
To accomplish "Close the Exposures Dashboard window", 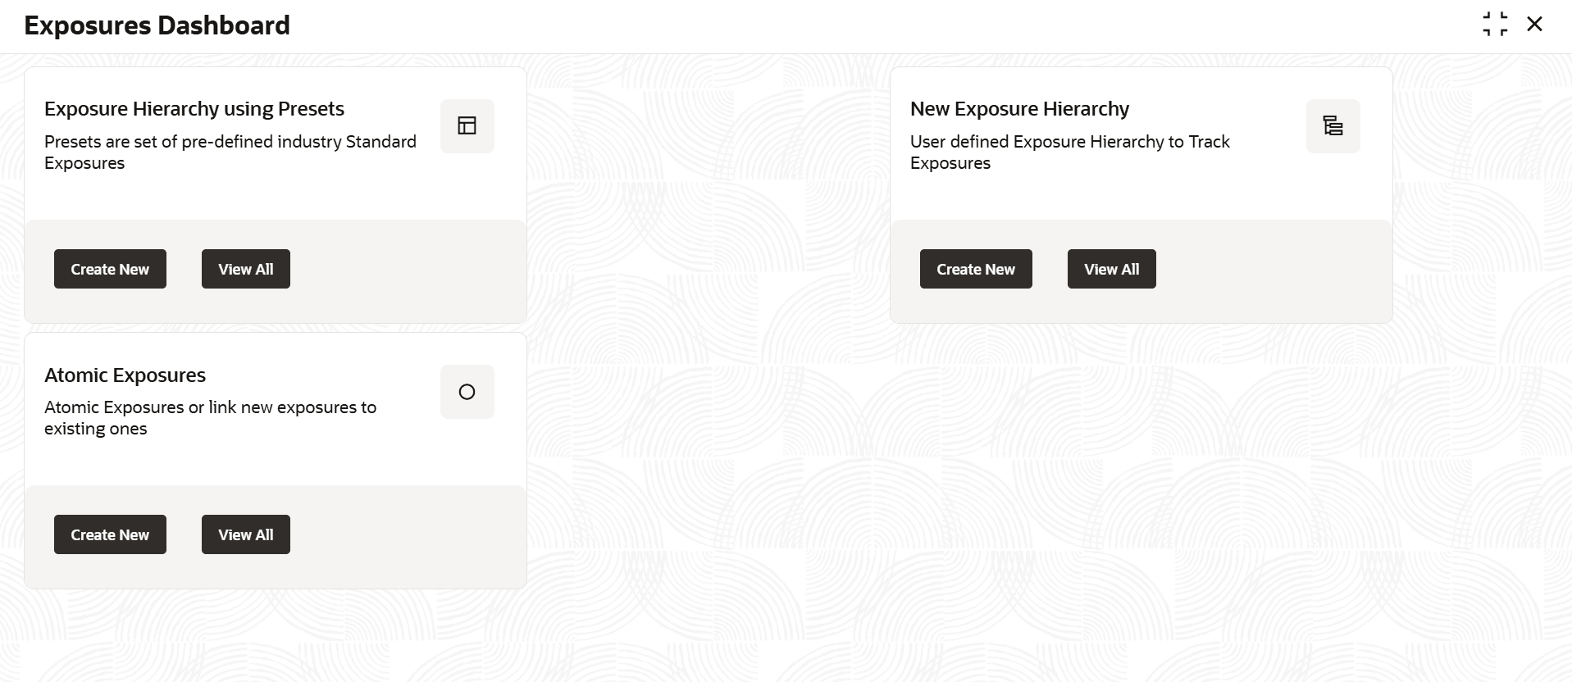I will pyautogui.click(x=1535, y=25).
